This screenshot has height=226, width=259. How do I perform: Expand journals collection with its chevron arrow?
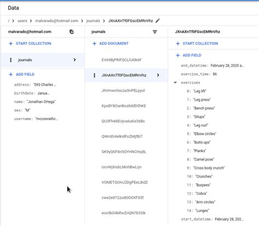click(x=74, y=60)
